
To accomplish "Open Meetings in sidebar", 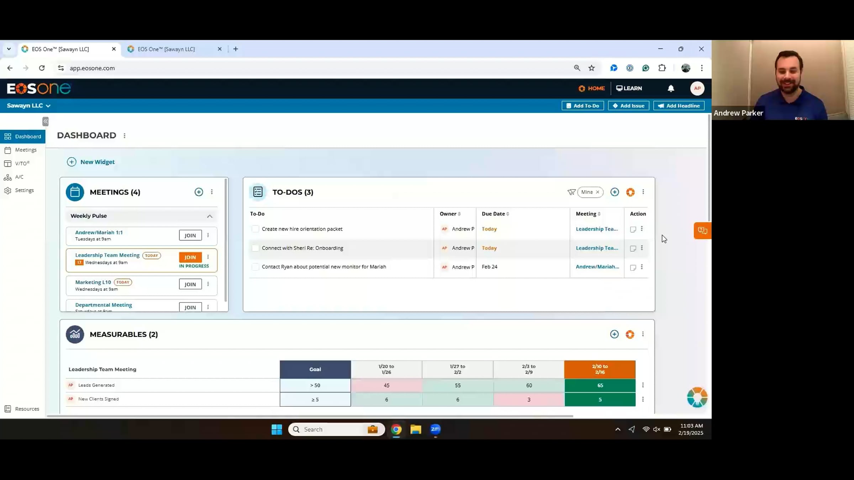I will tap(23, 150).
